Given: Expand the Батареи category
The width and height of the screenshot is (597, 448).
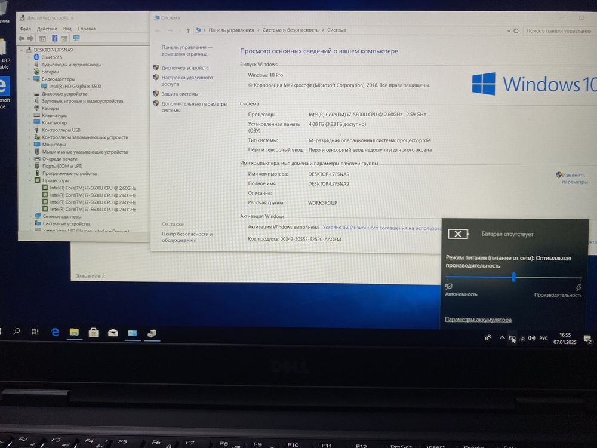Looking at the screenshot, I should 29,72.
